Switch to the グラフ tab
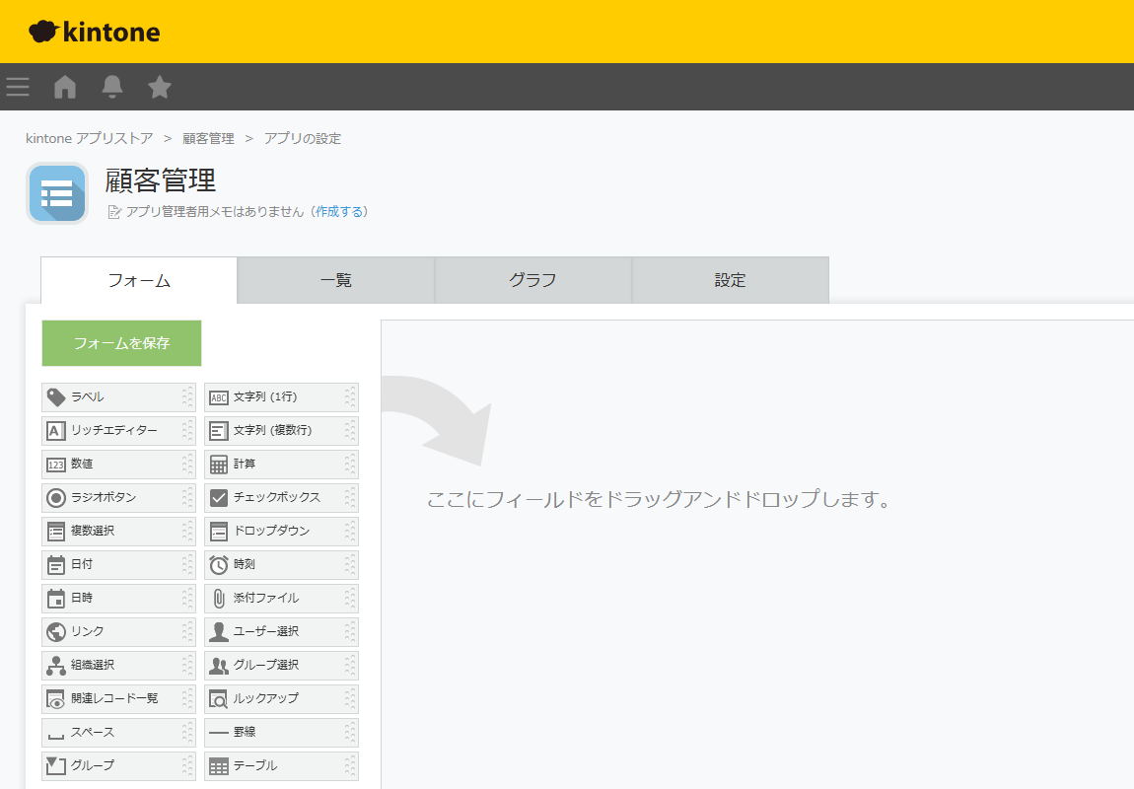1134x789 pixels. (x=533, y=281)
